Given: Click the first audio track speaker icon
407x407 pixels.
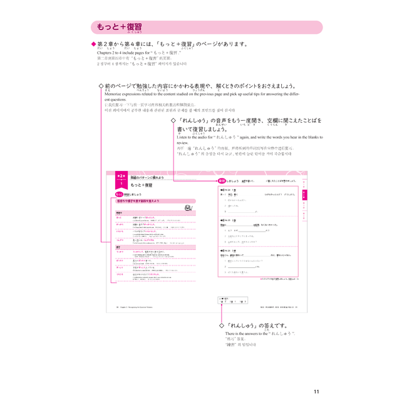Looking at the screenshot, I should (x=222, y=189).
